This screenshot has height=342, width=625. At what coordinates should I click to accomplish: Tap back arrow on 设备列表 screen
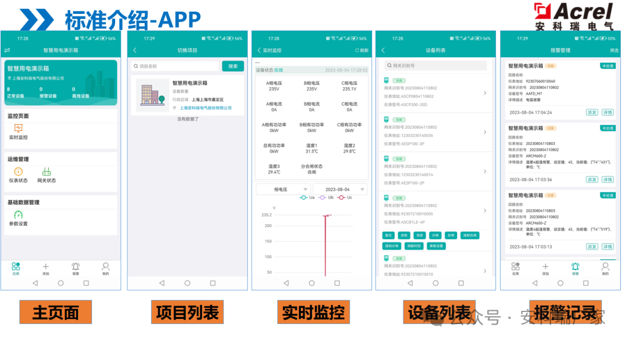point(383,50)
